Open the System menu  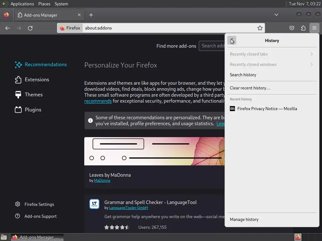[61, 4]
